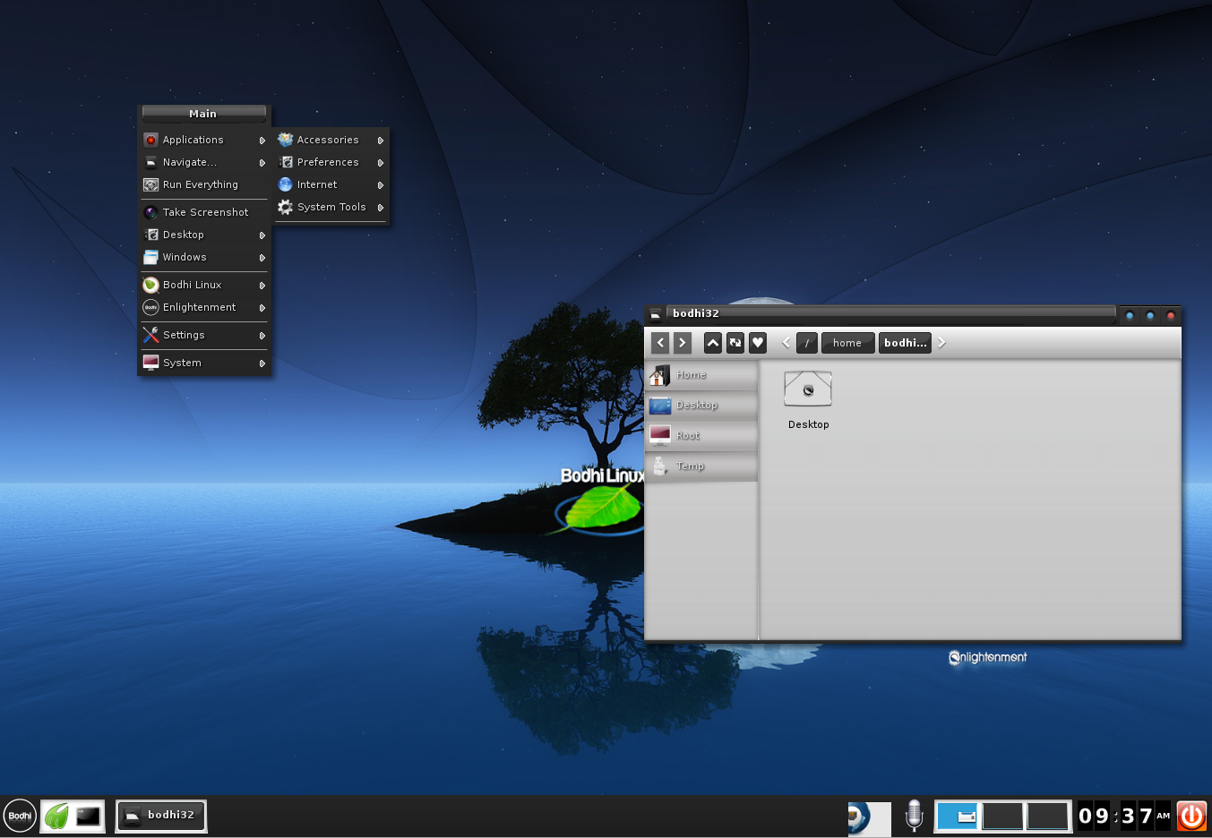1212x838 pixels.
Task: Switch to the second virtual desktop in the pager
Action: pyautogui.click(x=1002, y=817)
